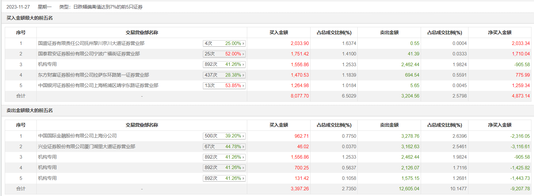Open 中国国际金融股份有限公司上海分公司 link
The height and width of the screenshot is (196, 534).
point(77,136)
